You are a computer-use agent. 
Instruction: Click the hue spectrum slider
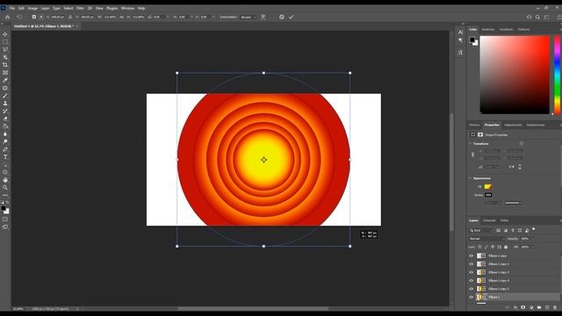[x=557, y=75]
